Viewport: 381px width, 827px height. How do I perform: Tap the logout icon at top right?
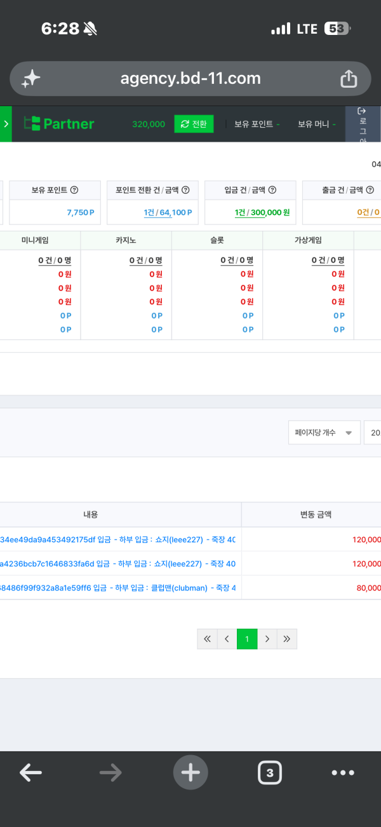pyautogui.click(x=363, y=124)
